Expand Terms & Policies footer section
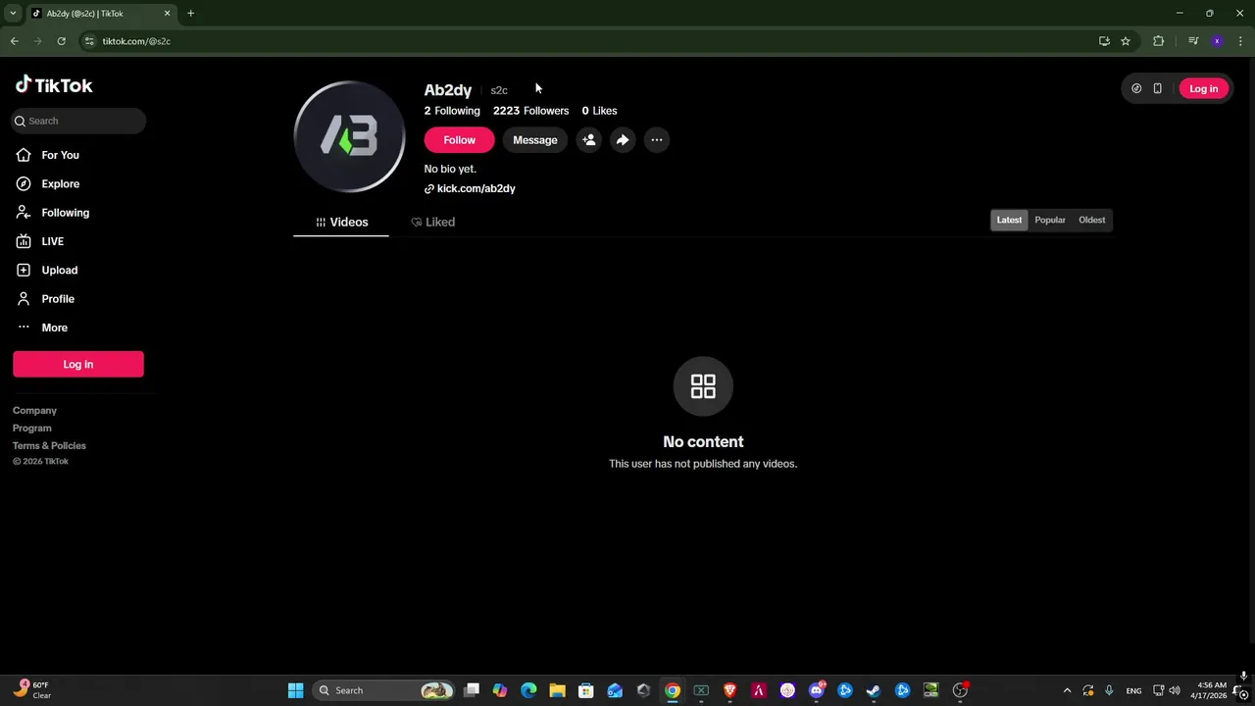This screenshot has width=1255, height=706. point(49,446)
